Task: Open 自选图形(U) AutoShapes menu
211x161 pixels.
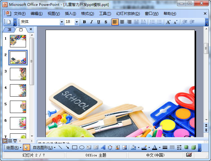Action: [44, 148]
